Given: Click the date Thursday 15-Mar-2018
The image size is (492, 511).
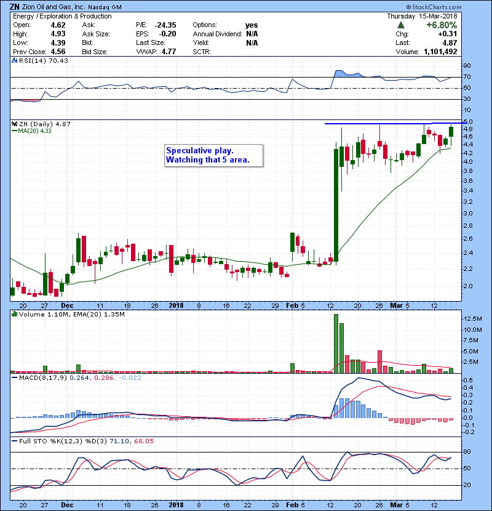Looking at the screenshot, I should tap(422, 16).
